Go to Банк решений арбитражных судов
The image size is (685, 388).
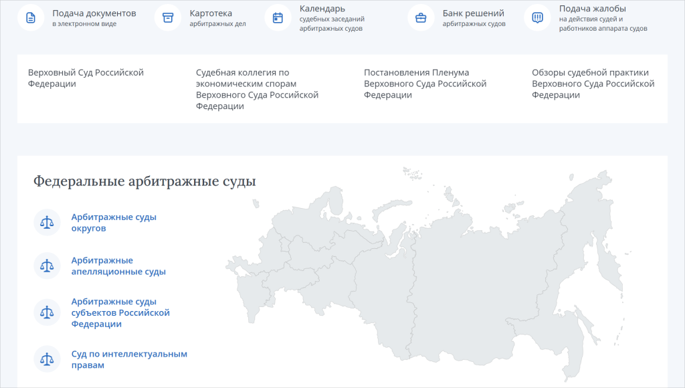(473, 14)
